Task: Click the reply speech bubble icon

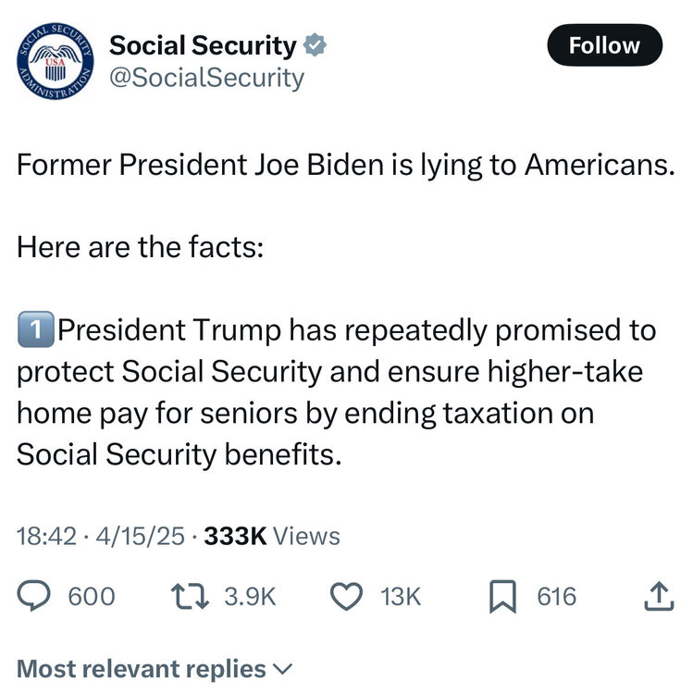Action: [x=37, y=597]
